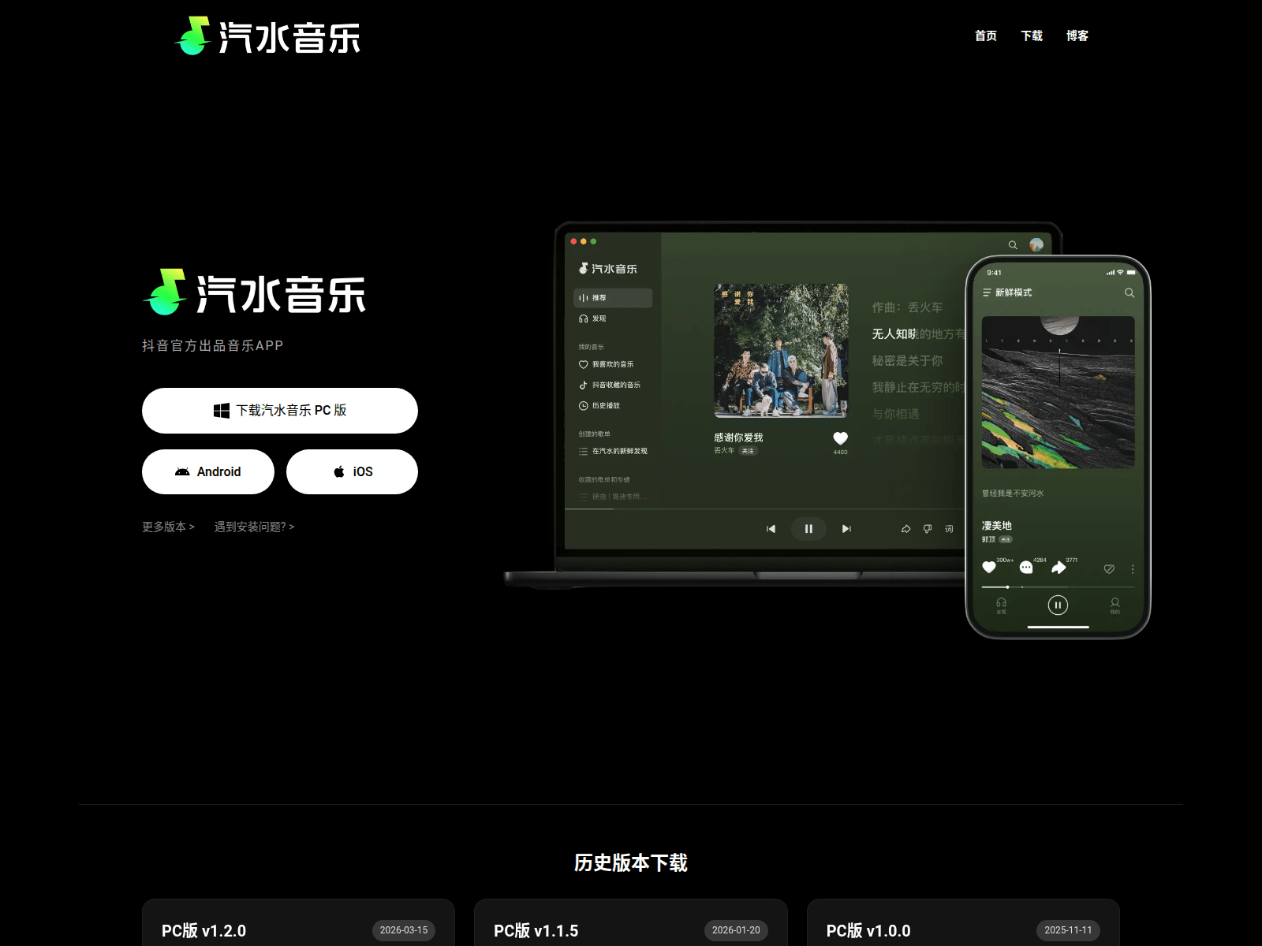Click heart icon beside 我喜欢的音乐 in laptop mockup
Viewport: 1262px width, 946px height.
point(584,364)
